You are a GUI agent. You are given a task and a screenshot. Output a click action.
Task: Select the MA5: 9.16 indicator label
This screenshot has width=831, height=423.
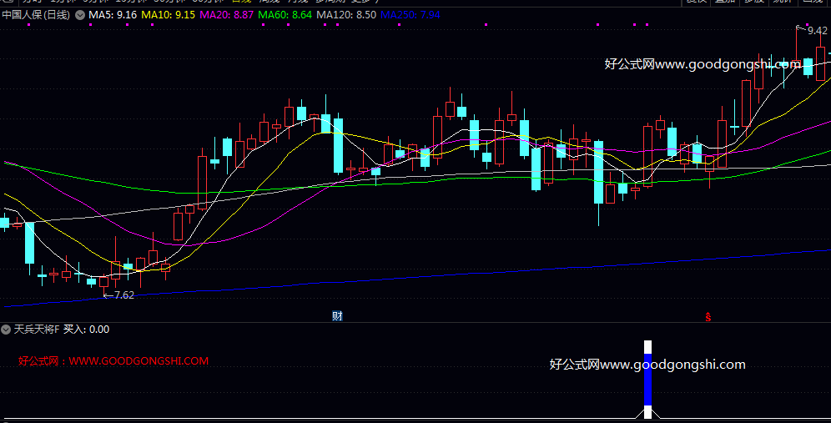pos(113,15)
